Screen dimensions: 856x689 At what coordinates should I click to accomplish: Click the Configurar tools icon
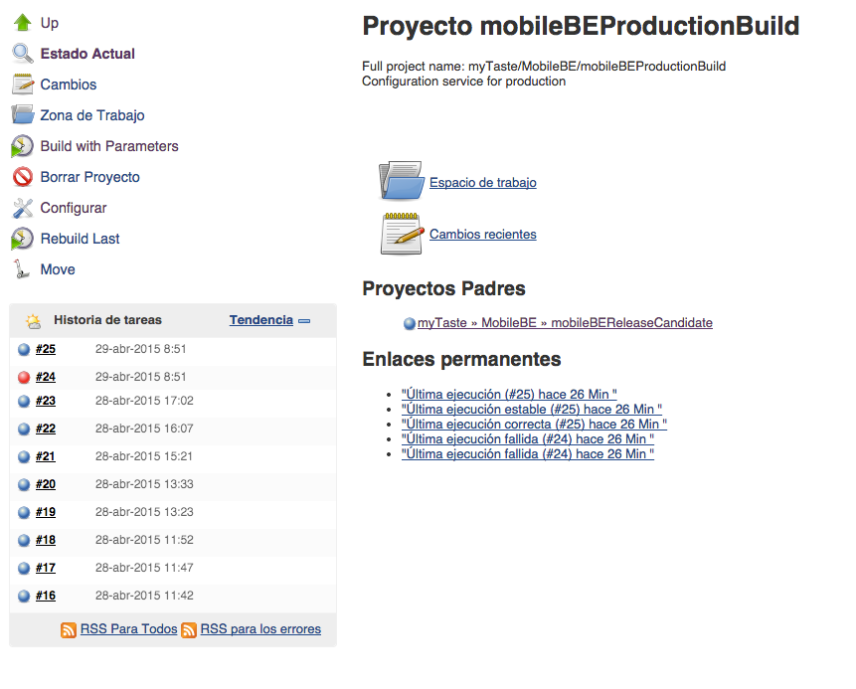click(x=22, y=208)
